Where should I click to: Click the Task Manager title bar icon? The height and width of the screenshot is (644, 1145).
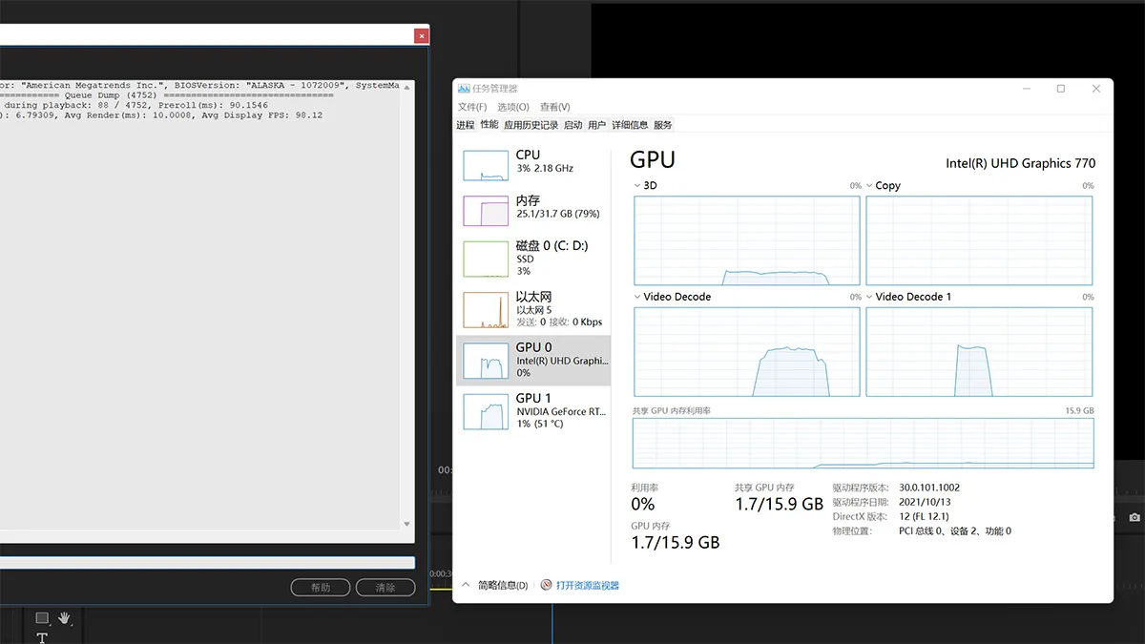pos(464,89)
